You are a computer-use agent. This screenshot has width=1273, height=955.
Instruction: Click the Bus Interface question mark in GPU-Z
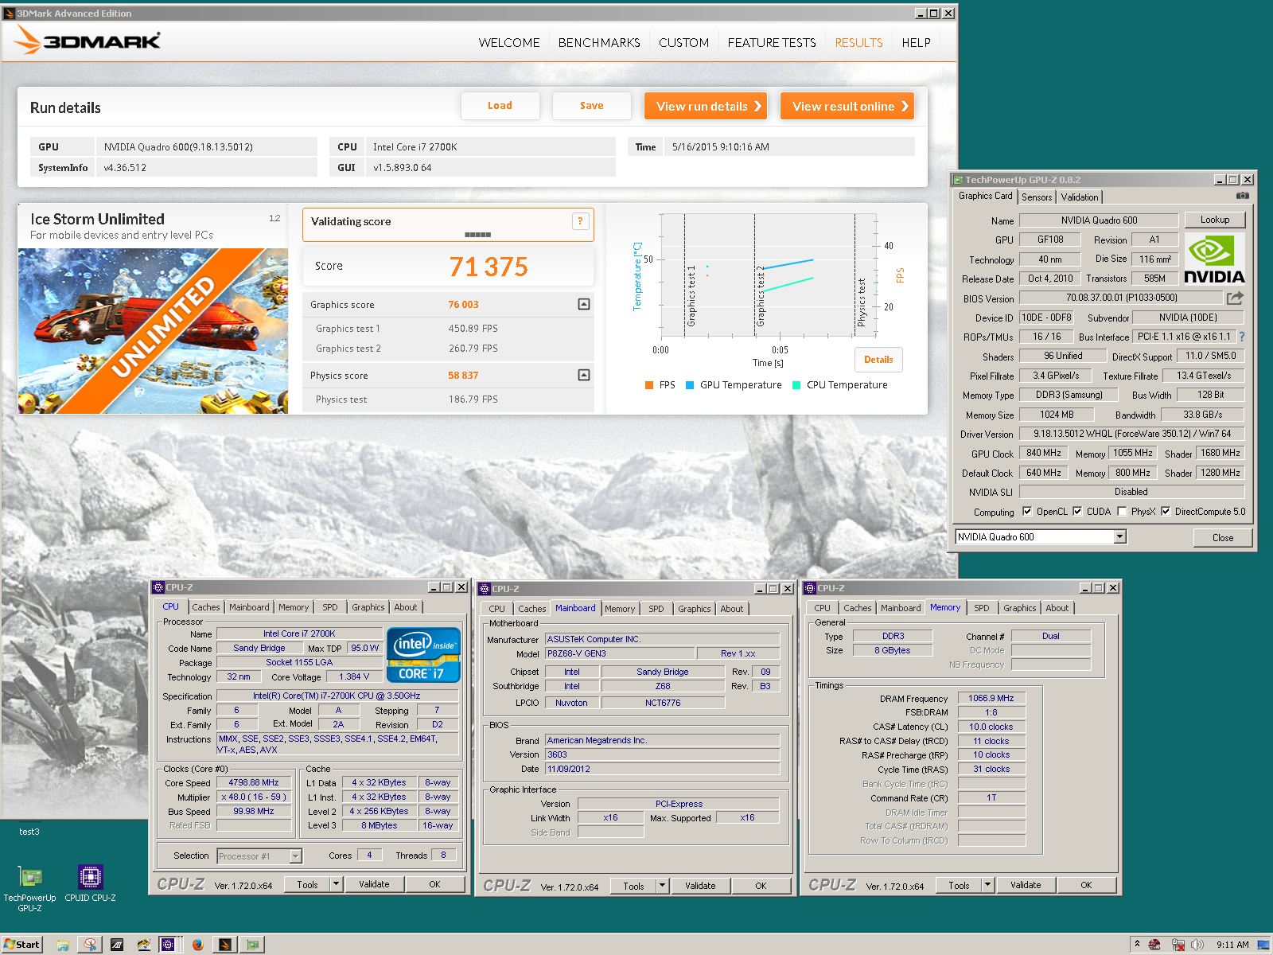[1242, 337]
